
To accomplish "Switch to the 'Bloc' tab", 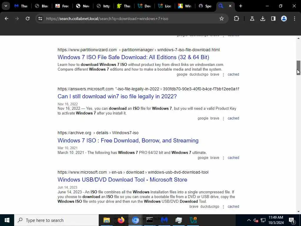I will (x=41, y=6).
